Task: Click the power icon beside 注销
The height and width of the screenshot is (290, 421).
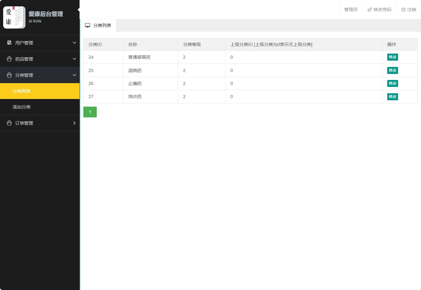Action: (403, 10)
